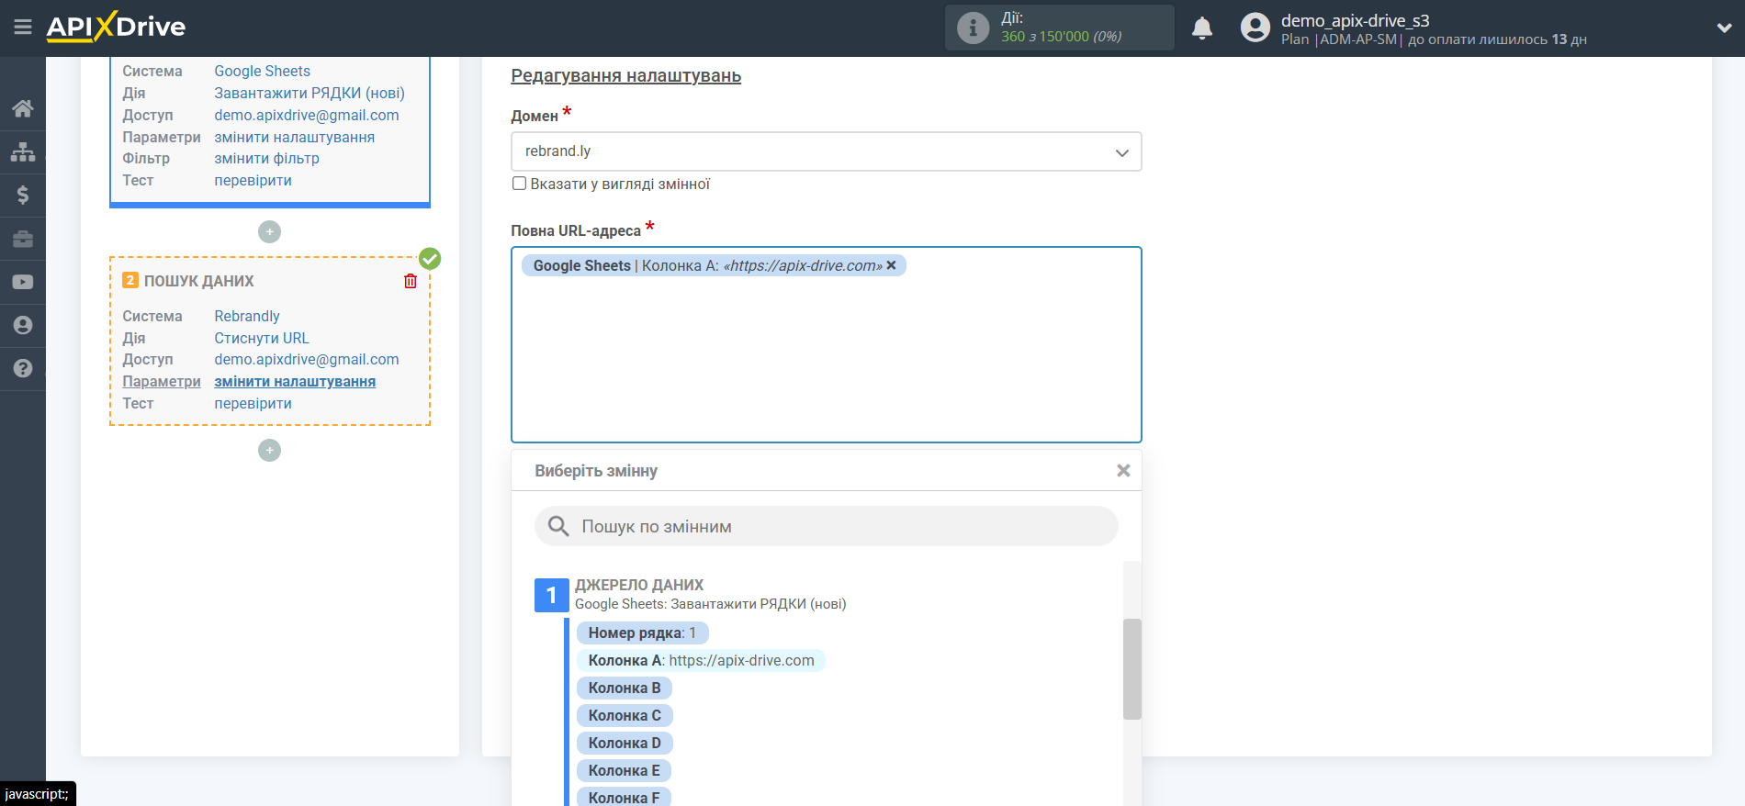Open the connections sitemap icon
This screenshot has height=806, width=1745.
[x=23, y=151]
